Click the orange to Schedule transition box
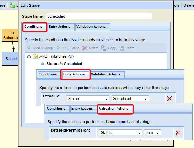This screenshot has width=194, height=148. pyautogui.click(x=10, y=35)
